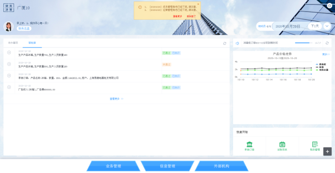Image resolution: width=335 pixels, height=173 pixels.
Task: Expand the row 生产数量700 with plus icon
Action: click(x=9, y=52)
